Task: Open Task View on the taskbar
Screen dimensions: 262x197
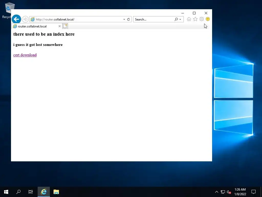Action: tap(31, 192)
